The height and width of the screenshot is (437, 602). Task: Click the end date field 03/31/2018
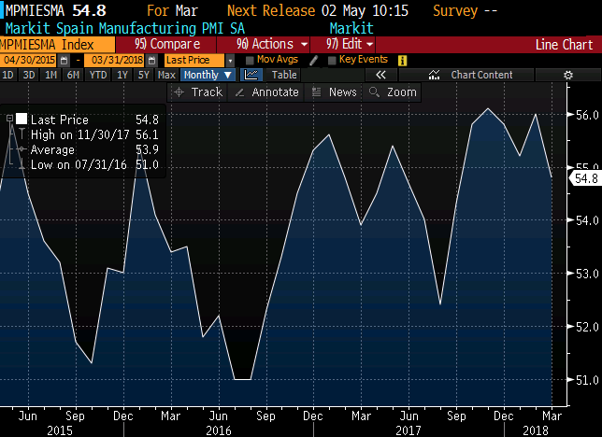[116, 61]
